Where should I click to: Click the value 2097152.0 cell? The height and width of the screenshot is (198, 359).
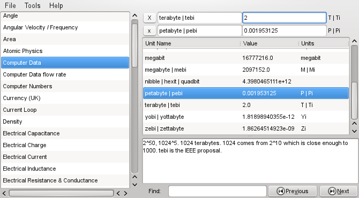(256, 70)
